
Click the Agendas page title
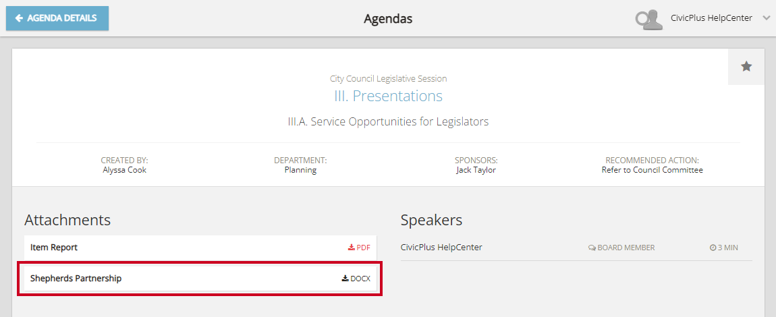click(388, 19)
